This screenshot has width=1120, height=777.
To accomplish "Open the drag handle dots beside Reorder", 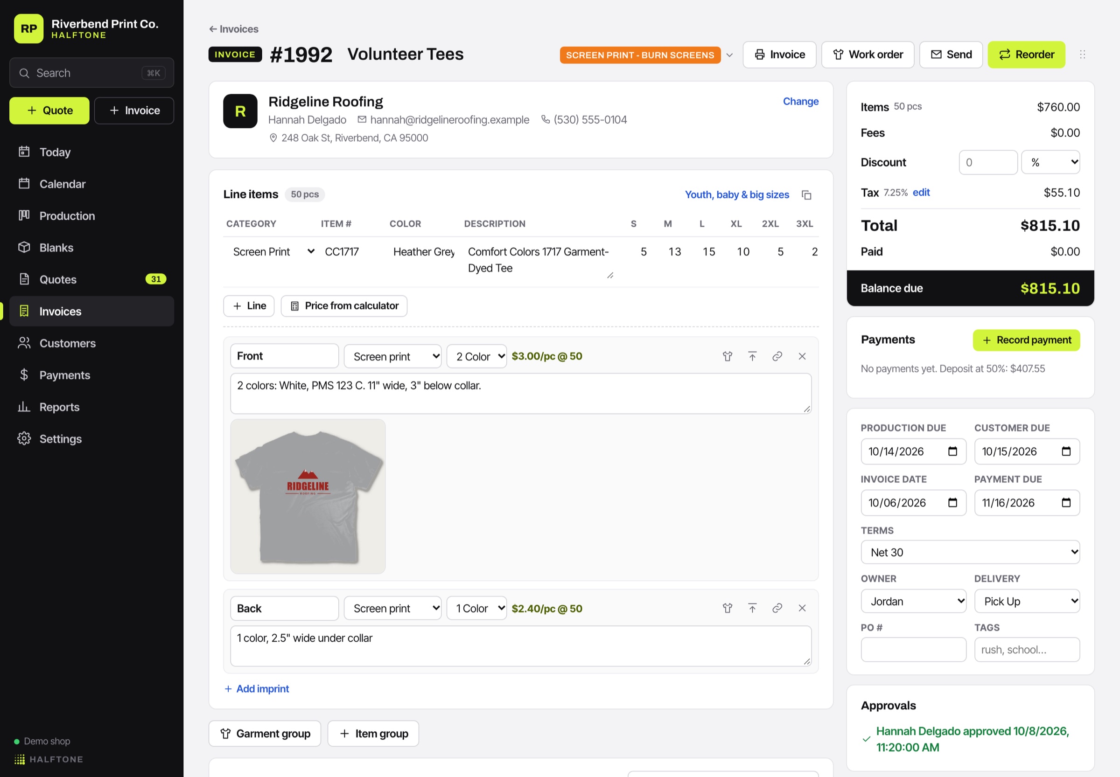I will pyautogui.click(x=1082, y=55).
